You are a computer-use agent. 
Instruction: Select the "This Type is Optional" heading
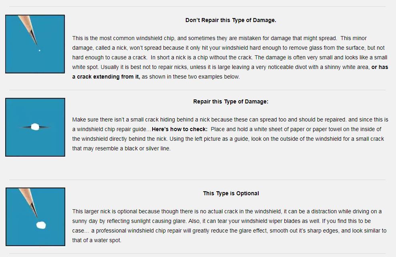click(x=231, y=194)
